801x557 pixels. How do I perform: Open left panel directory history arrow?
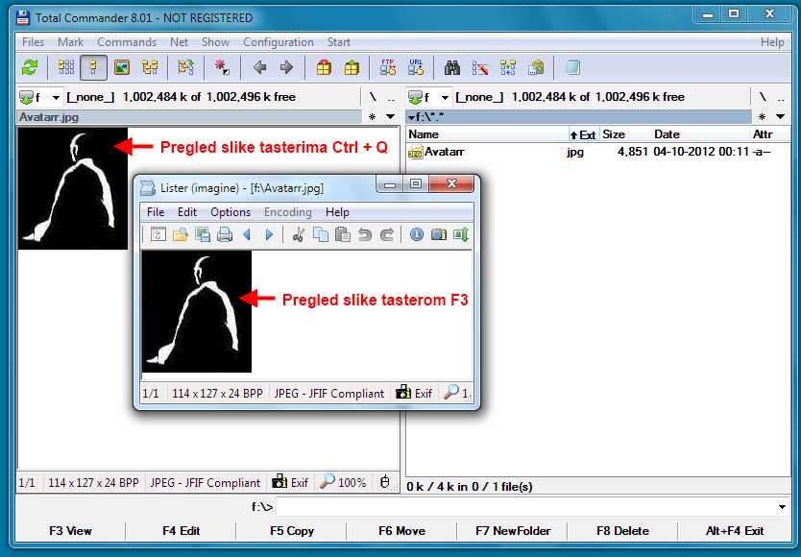tap(390, 117)
